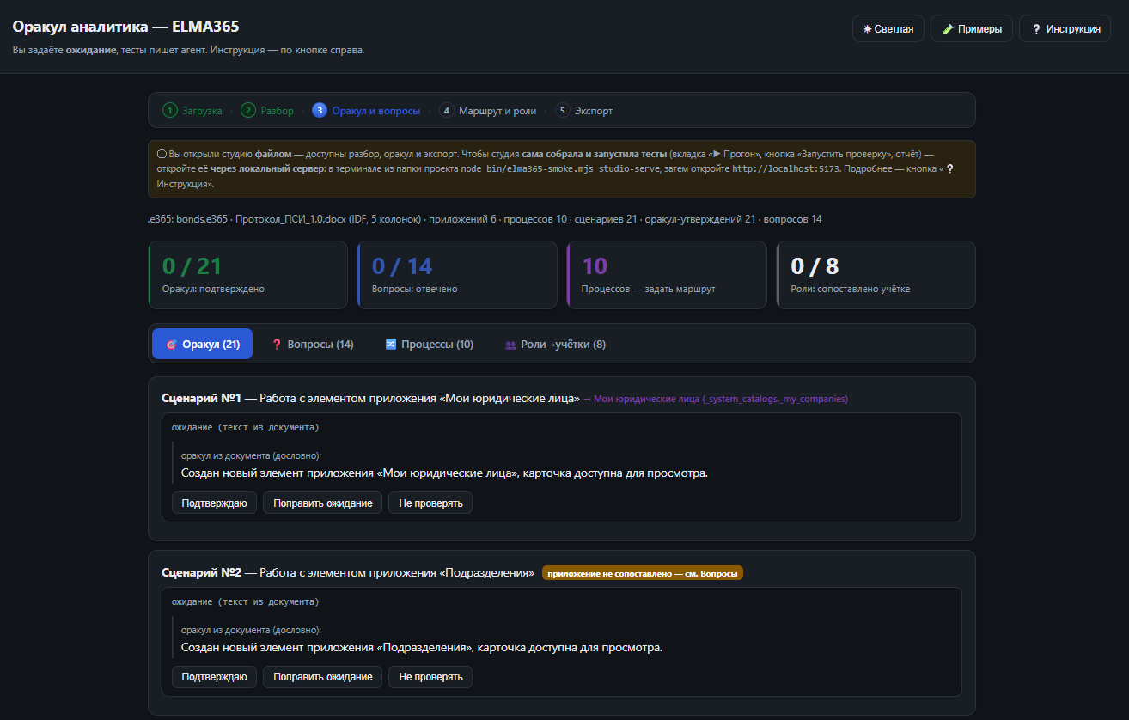Click the 0 / 8 Роли сопоставлено card
Image resolution: width=1129 pixels, height=720 pixels.
(876, 275)
